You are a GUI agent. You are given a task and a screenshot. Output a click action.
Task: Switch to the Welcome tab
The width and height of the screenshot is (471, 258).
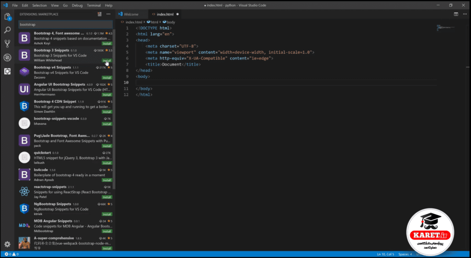coord(131,14)
